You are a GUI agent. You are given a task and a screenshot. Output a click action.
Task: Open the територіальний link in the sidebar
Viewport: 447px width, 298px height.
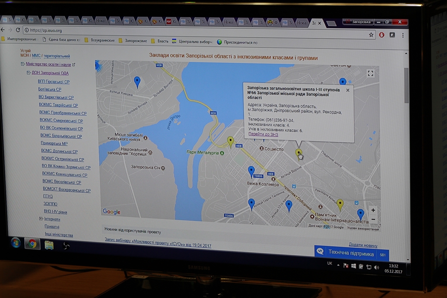[x=57, y=56]
